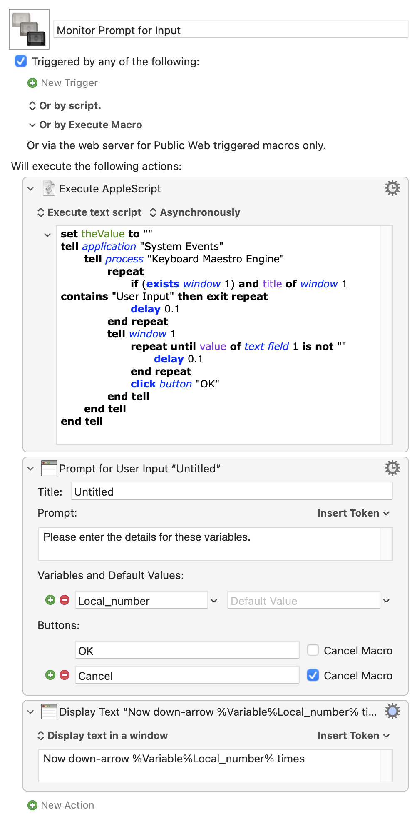Open the Asynchronously popup menu
417x819 pixels.
coord(195,212)
